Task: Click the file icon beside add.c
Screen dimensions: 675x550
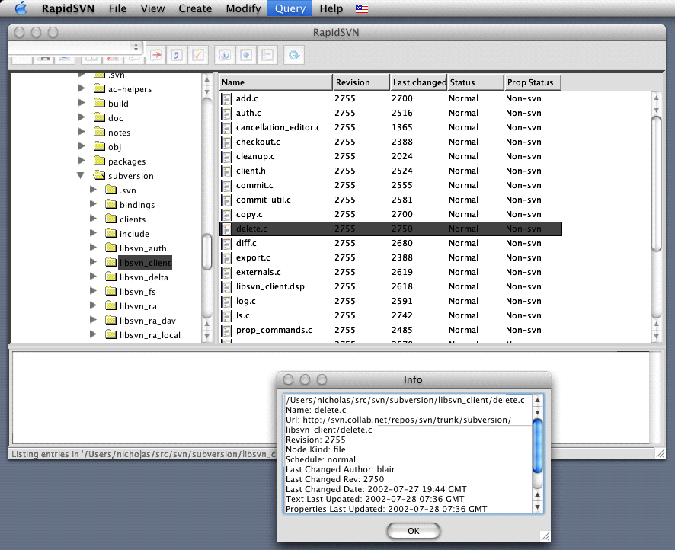Action: pos(226,99)
